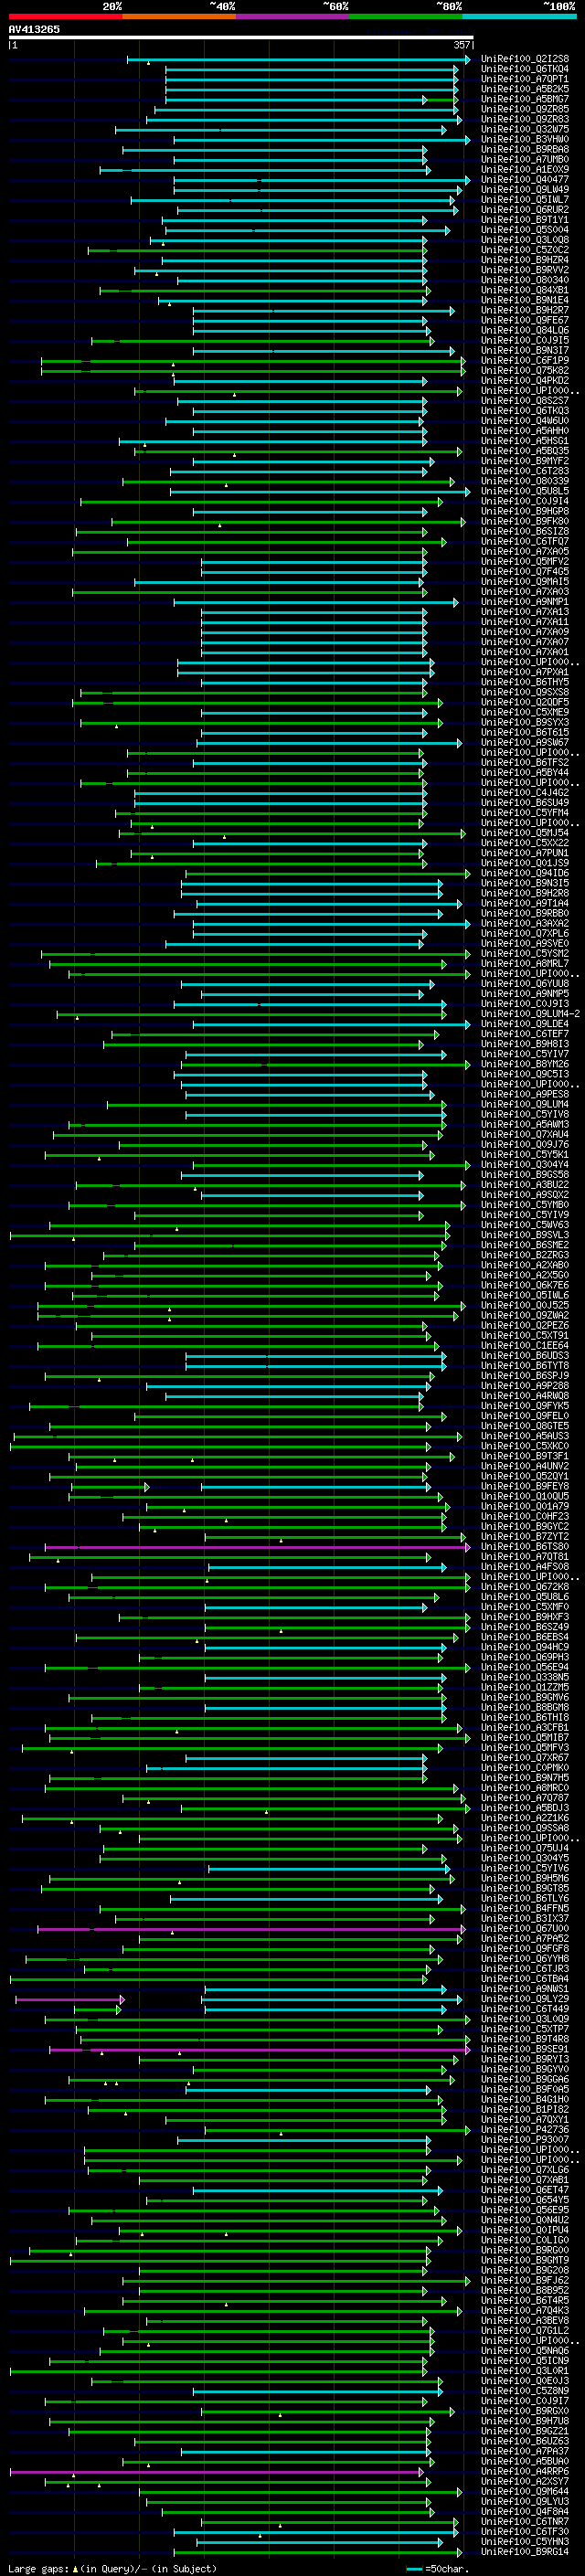Select label UniRef100_A5AUS3
The height and width of the screenshot is (2576, 585).
pyautogui.click(x=525, y=1437)
